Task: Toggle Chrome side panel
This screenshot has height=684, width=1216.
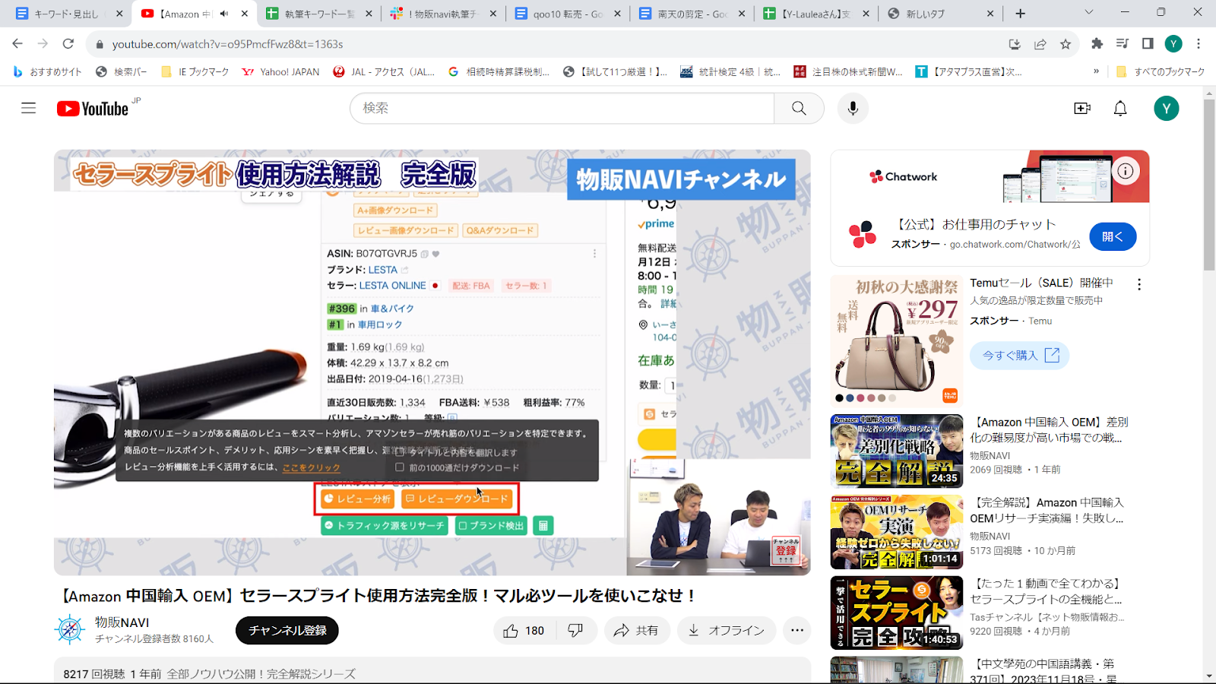Action: (x=1148, y=44)
